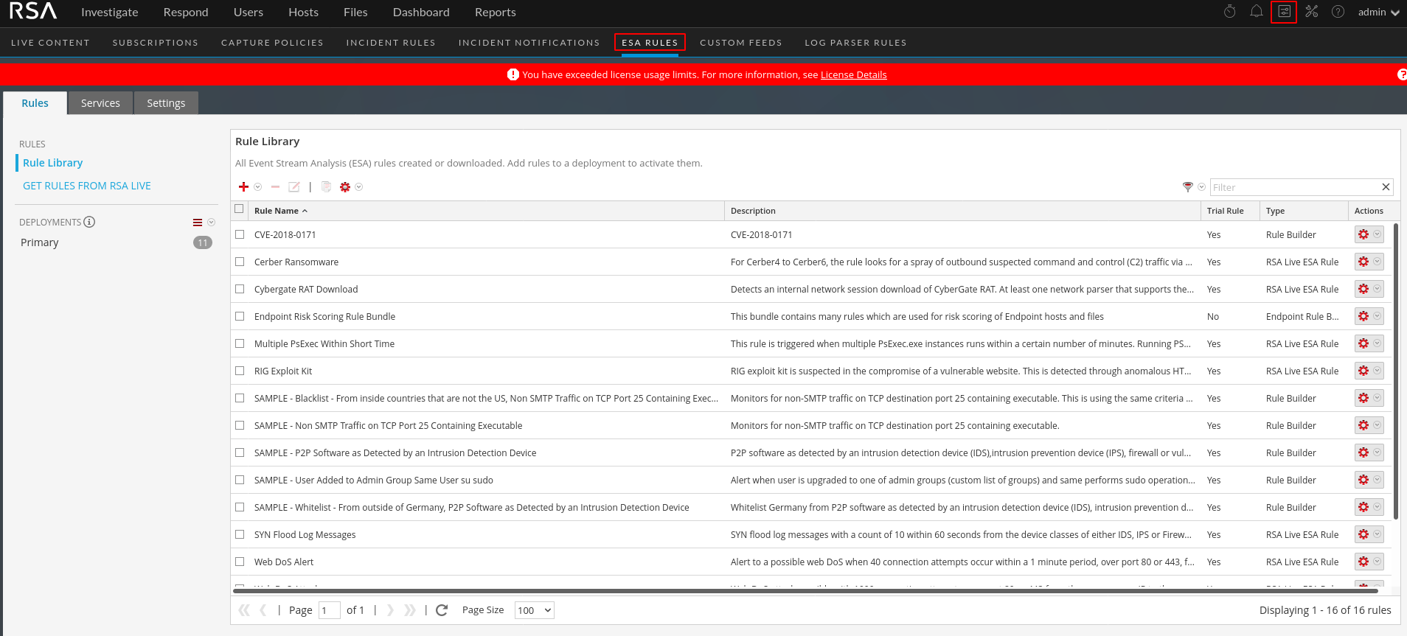This screenshot has width=1407, height=636.
Task: Open the Admin wrench and screwdriver icon
Action: click(1311, 12)
